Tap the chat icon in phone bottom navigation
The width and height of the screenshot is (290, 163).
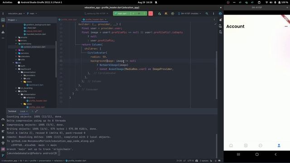261,146
